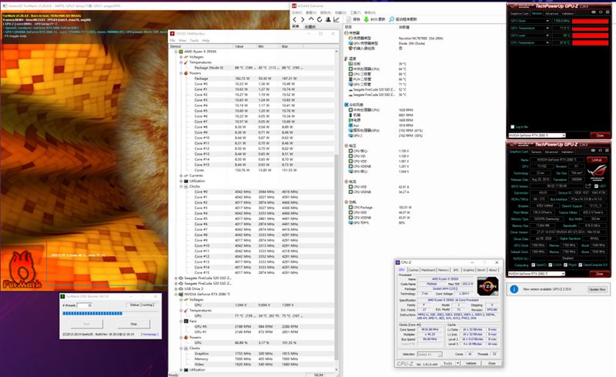Go back in AIDA64 toolbar
The image size is (616, 377).
click(295, 19)
